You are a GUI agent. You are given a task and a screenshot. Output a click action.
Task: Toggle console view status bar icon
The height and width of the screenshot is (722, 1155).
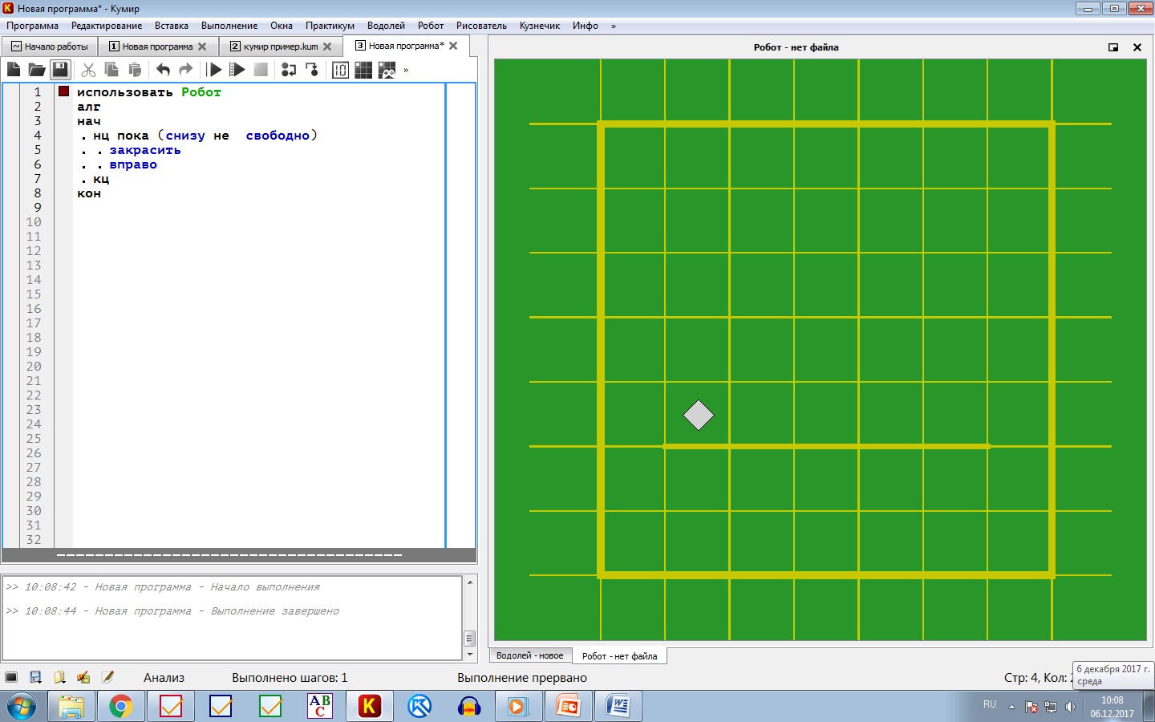(11, 677)
